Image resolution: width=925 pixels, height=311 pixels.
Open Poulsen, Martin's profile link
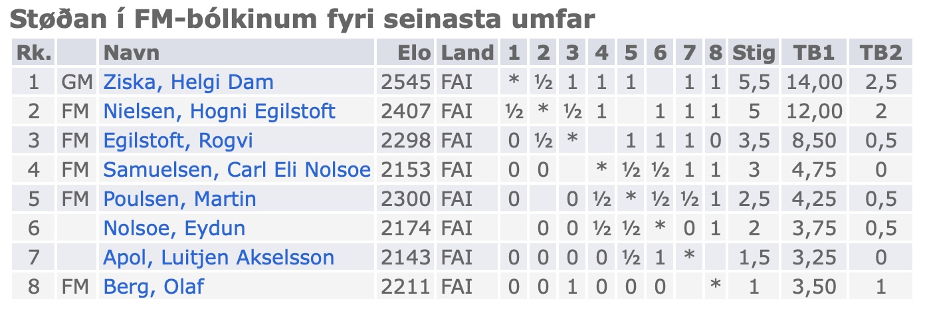click(x=179, y=199)
